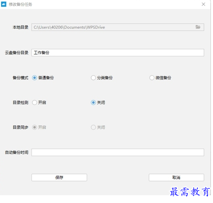Select 普通备份 backup mode
213x203 pixels.
43,78
